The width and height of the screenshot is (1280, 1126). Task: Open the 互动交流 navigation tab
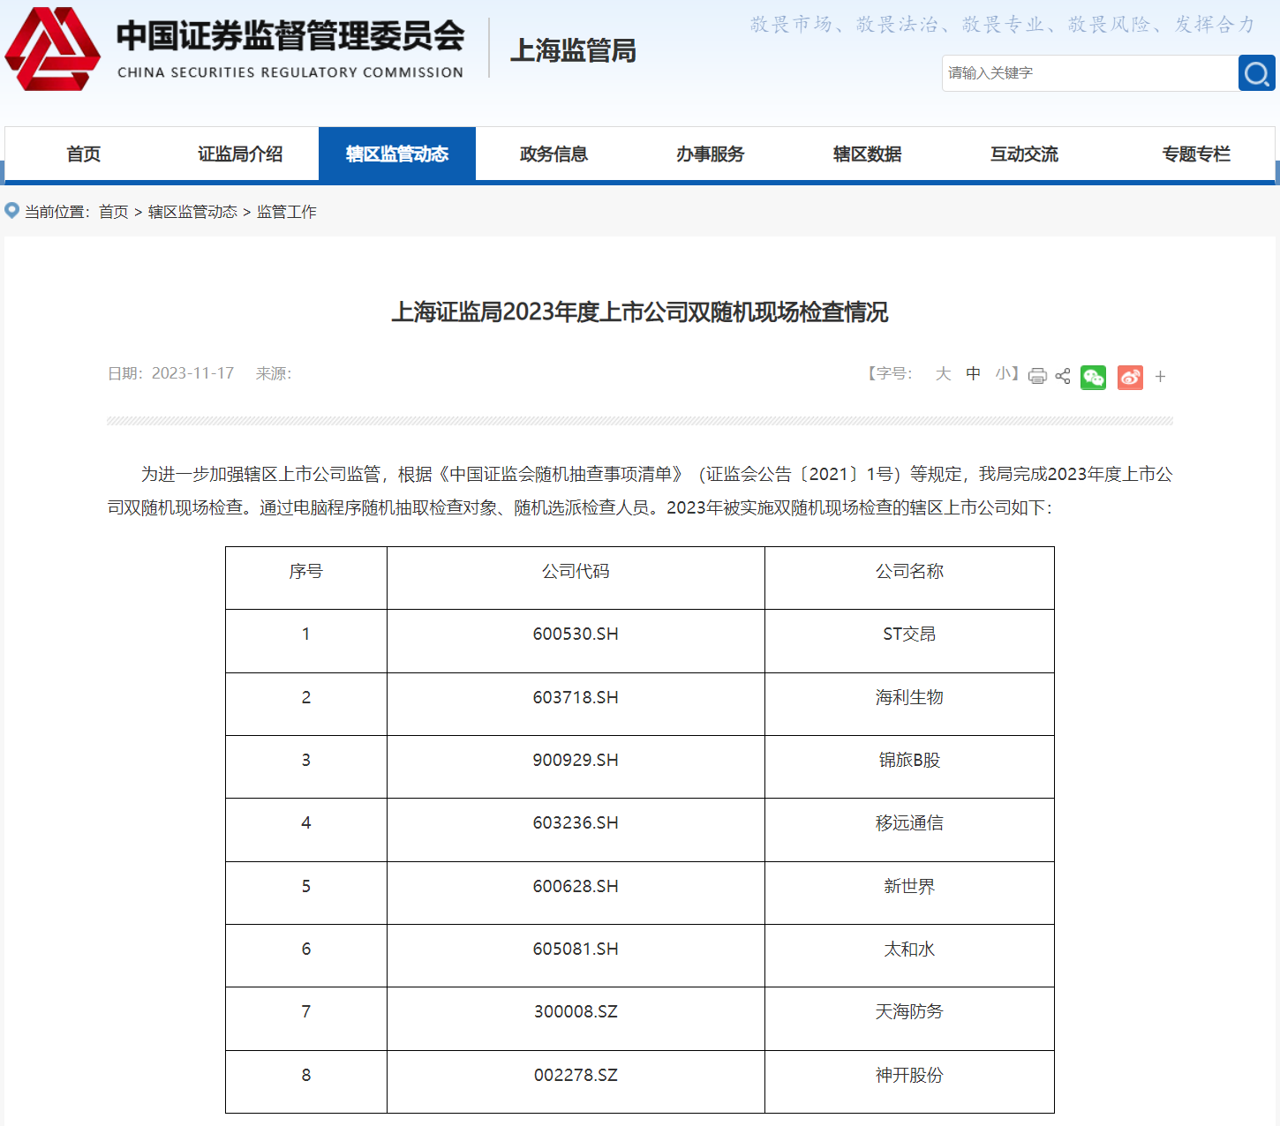pos(1024,154)
